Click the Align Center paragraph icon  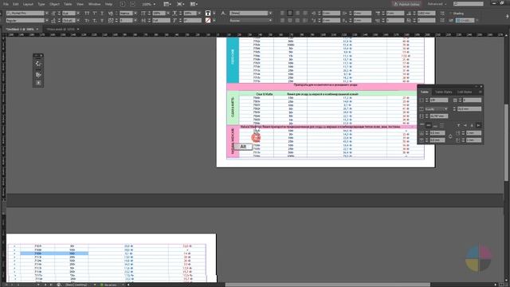pos(290,14)
